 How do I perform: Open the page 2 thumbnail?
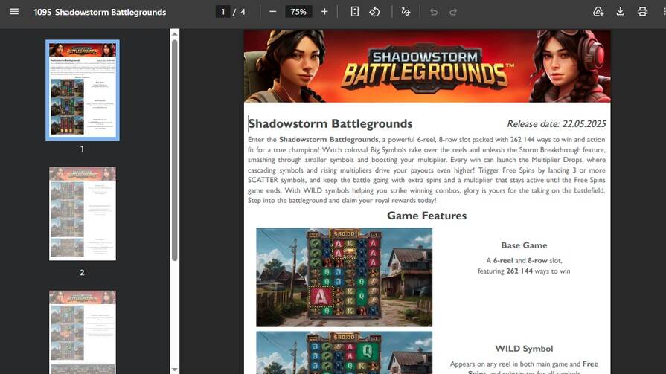click(x=83, y=213)
